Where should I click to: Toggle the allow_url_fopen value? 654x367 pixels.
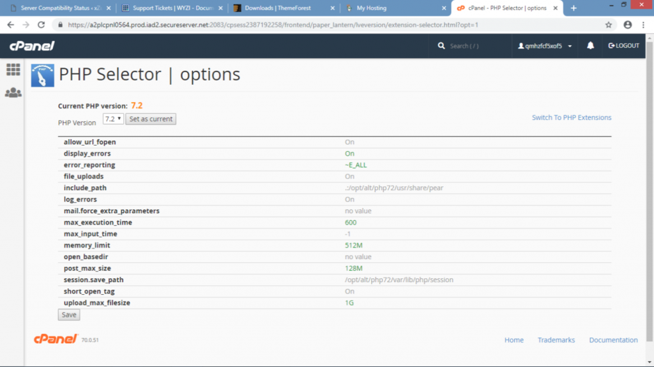(349, 142)
